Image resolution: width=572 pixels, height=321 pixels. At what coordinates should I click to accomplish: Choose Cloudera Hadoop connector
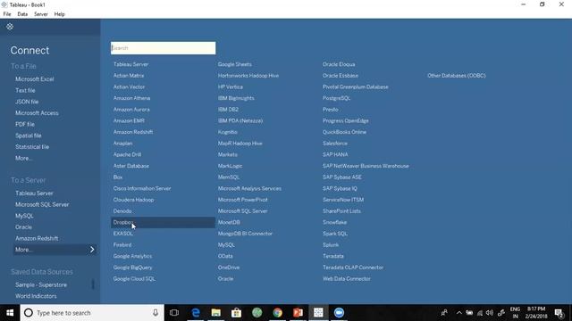tap(133, 200)
